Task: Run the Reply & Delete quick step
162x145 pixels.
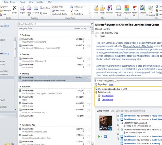Action: tap(60, 14)
